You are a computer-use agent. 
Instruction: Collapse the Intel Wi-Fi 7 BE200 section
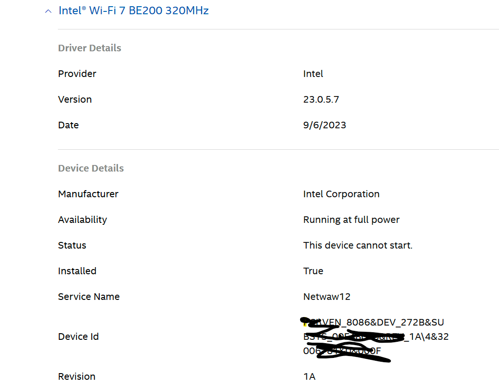[48, 10]
